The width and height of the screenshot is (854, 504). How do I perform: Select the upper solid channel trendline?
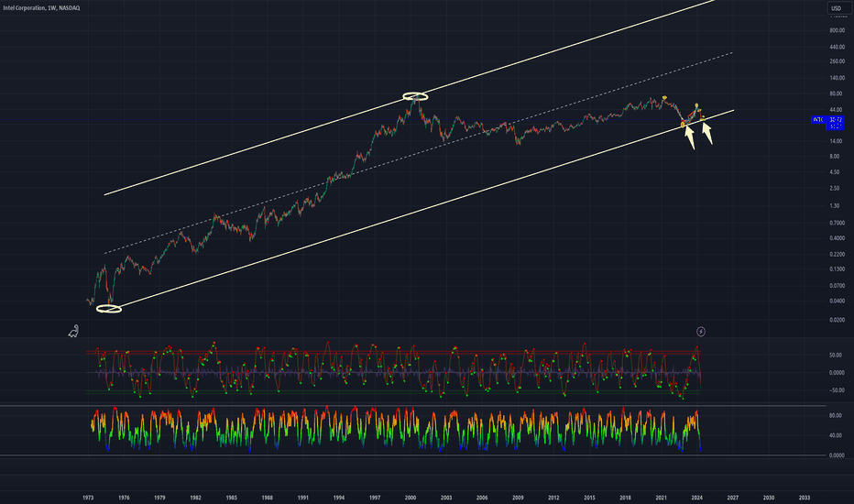coord(409,98)
